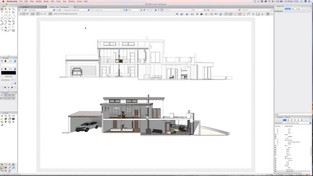This screenshot has width=313, height=176.
Task: Click the Pan tool icon
Action: (x=5, y=9)
